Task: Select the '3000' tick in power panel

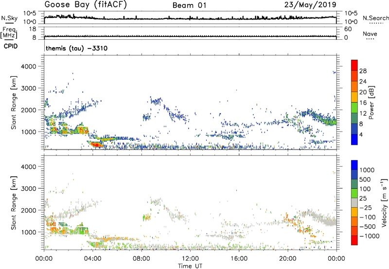Action: [x=28, y=88]
